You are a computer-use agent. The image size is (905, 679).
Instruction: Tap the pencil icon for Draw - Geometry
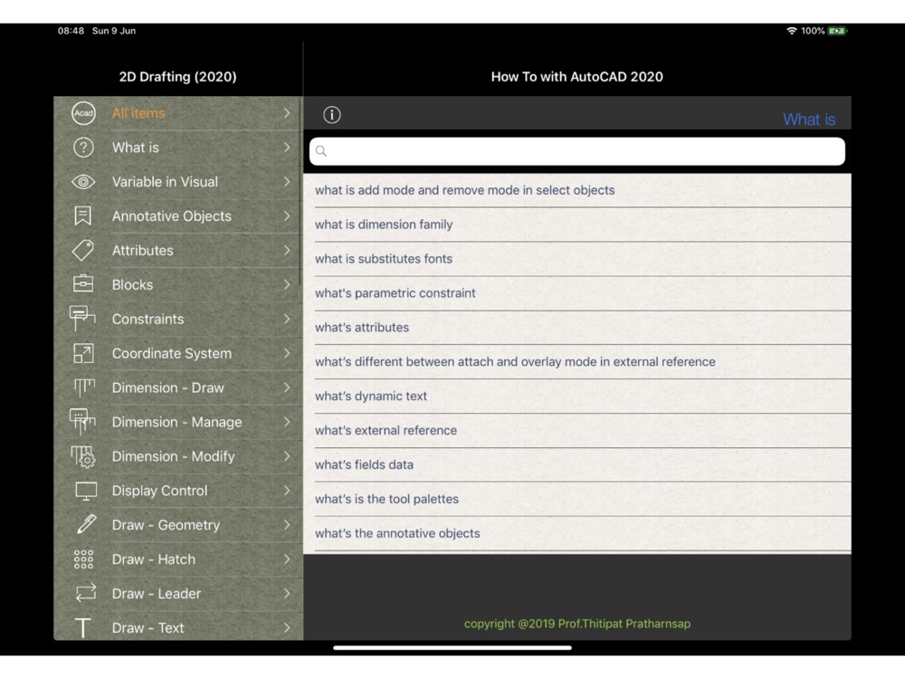[x=86, y=525]
